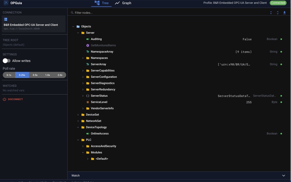Click the NetworkSet folder icon
Viewport: 291px width, 182px height.
click(x=83, y=121)
